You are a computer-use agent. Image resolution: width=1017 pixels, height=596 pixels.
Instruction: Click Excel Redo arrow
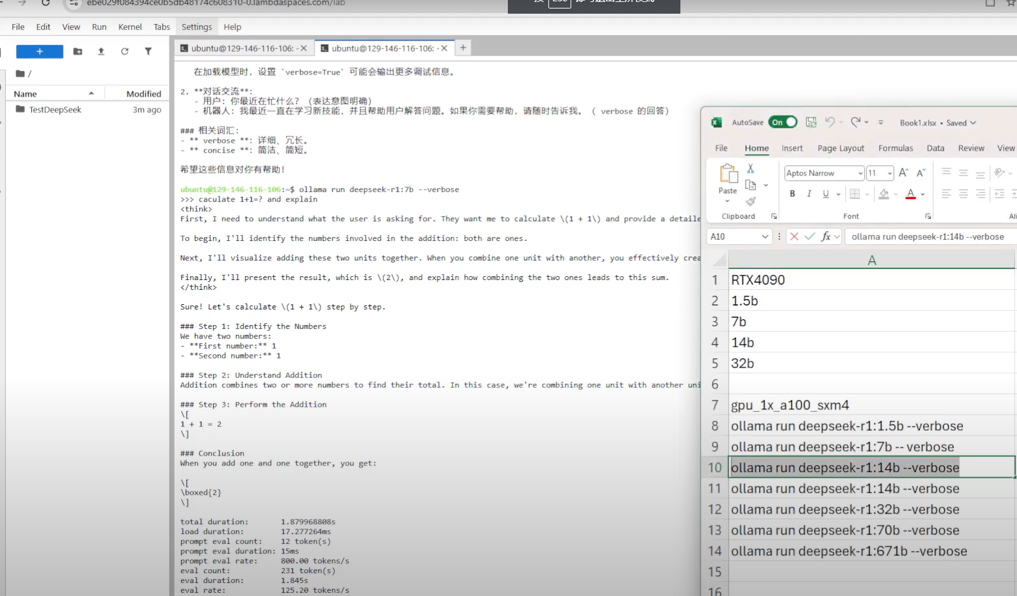(x=856, y=121)
